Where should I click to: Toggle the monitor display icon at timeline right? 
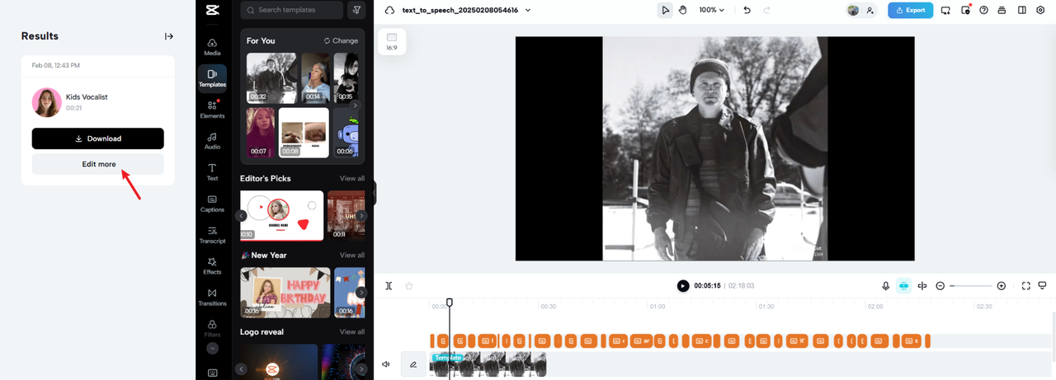1043,286
